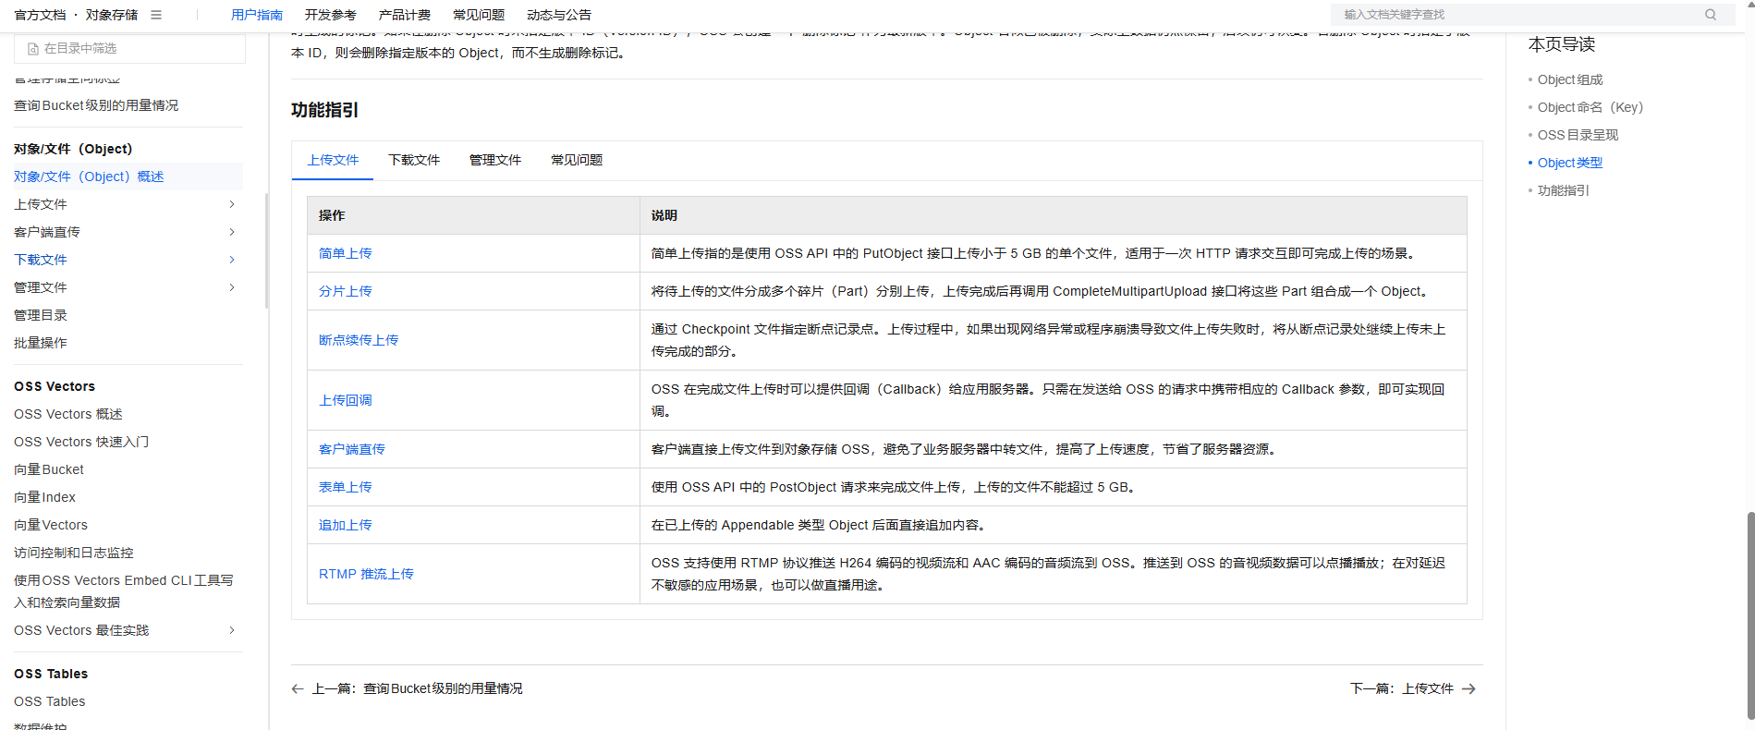This screenshot has height=730, width=1755.
Task: Switch to the 下载文件 tab
Action: pyautogui.click(x=414, y=160)
